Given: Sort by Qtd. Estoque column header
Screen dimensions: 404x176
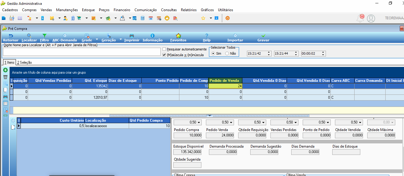Looking at the screenshot, I should [x=90, y=81].
